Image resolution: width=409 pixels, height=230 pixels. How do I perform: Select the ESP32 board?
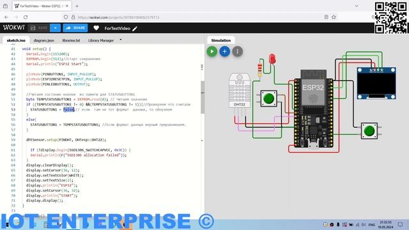point(313,109)
